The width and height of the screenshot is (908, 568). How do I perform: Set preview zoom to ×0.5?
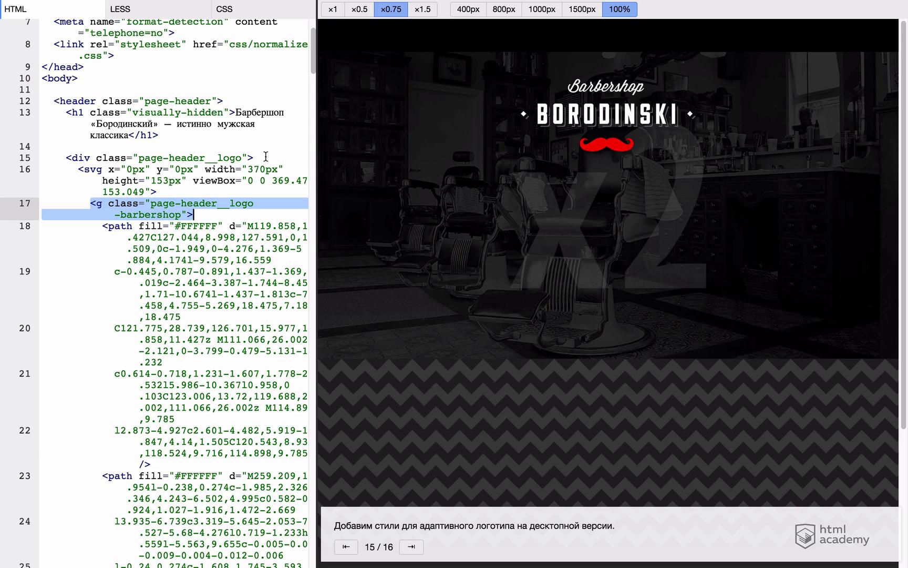359,9
